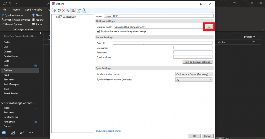Click the export profiles icon with green arrow
Screen dimensions: 265x139
tap(79, 10)
